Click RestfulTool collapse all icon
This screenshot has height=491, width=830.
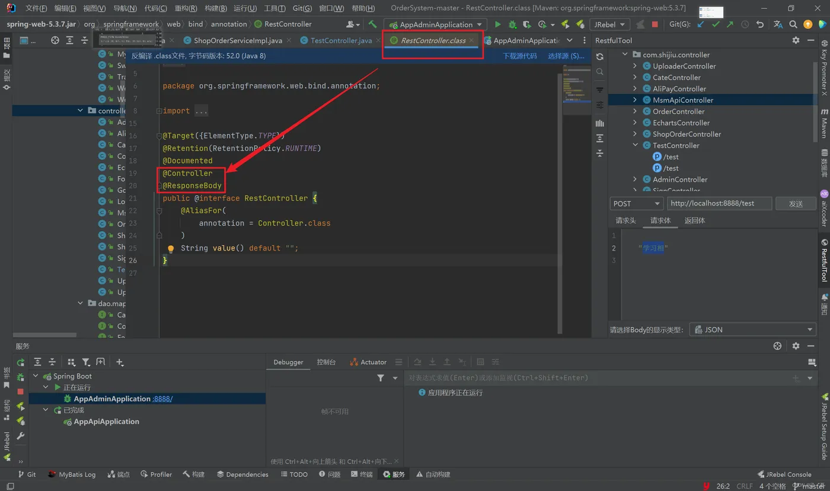pos(600,153)
